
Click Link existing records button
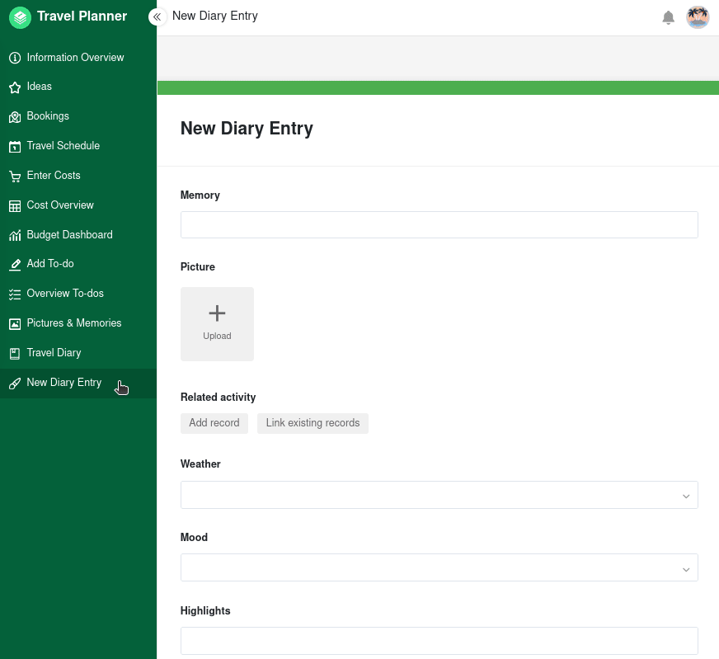[x=313, y=423]
